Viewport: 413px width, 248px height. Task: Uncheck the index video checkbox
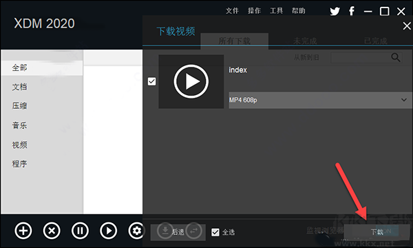point(151,81)
